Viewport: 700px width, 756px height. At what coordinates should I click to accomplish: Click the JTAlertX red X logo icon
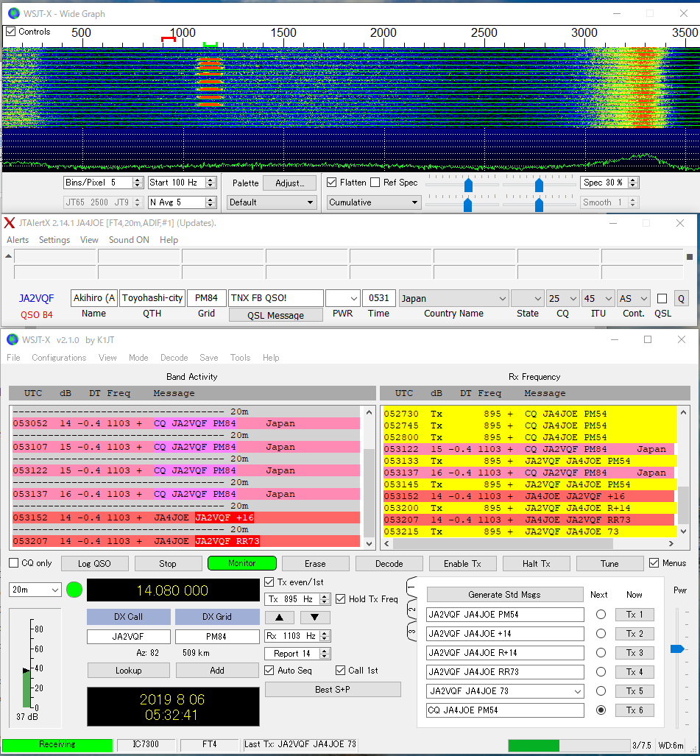point(10,223)
